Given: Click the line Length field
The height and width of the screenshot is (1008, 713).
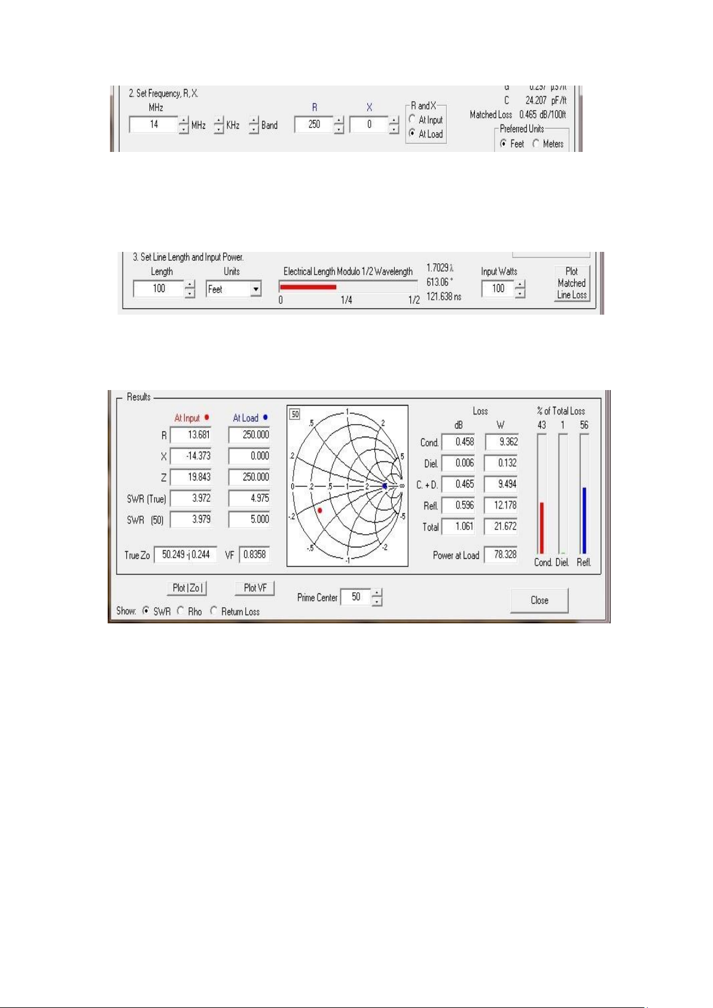Looking at the screenshot, I should (159, 288).
